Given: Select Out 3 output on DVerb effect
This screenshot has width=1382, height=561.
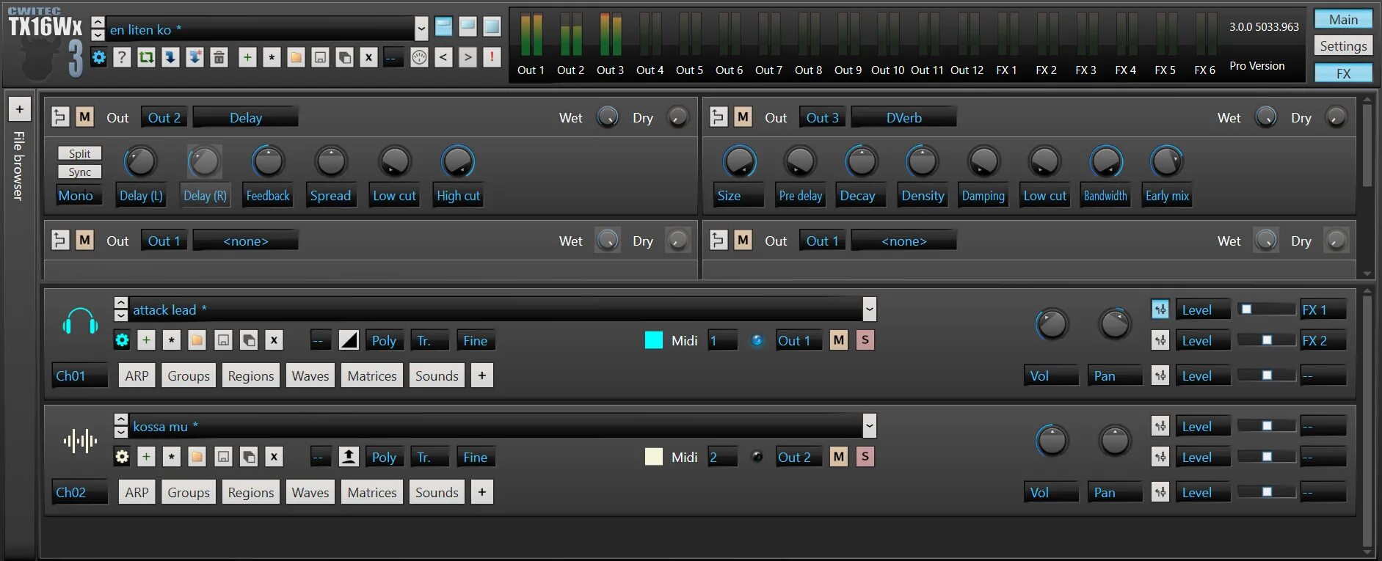Looking at the screenshot, I should 822,117.
